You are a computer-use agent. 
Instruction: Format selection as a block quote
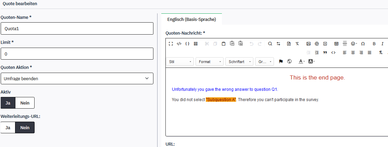325,52
